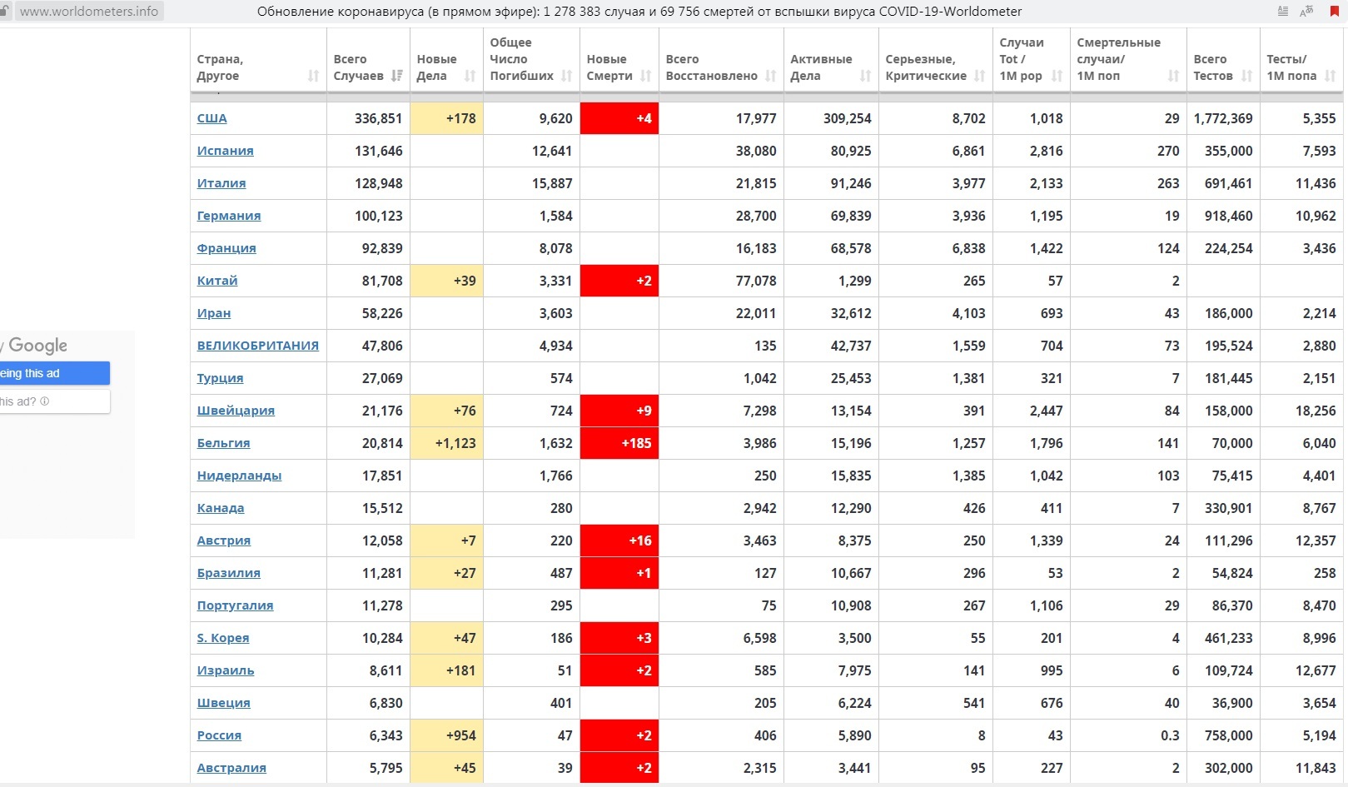Screen dimensions: 1348x787
Task: Click Китай total recovered value 77,078
Action: [x=756, y=281]
